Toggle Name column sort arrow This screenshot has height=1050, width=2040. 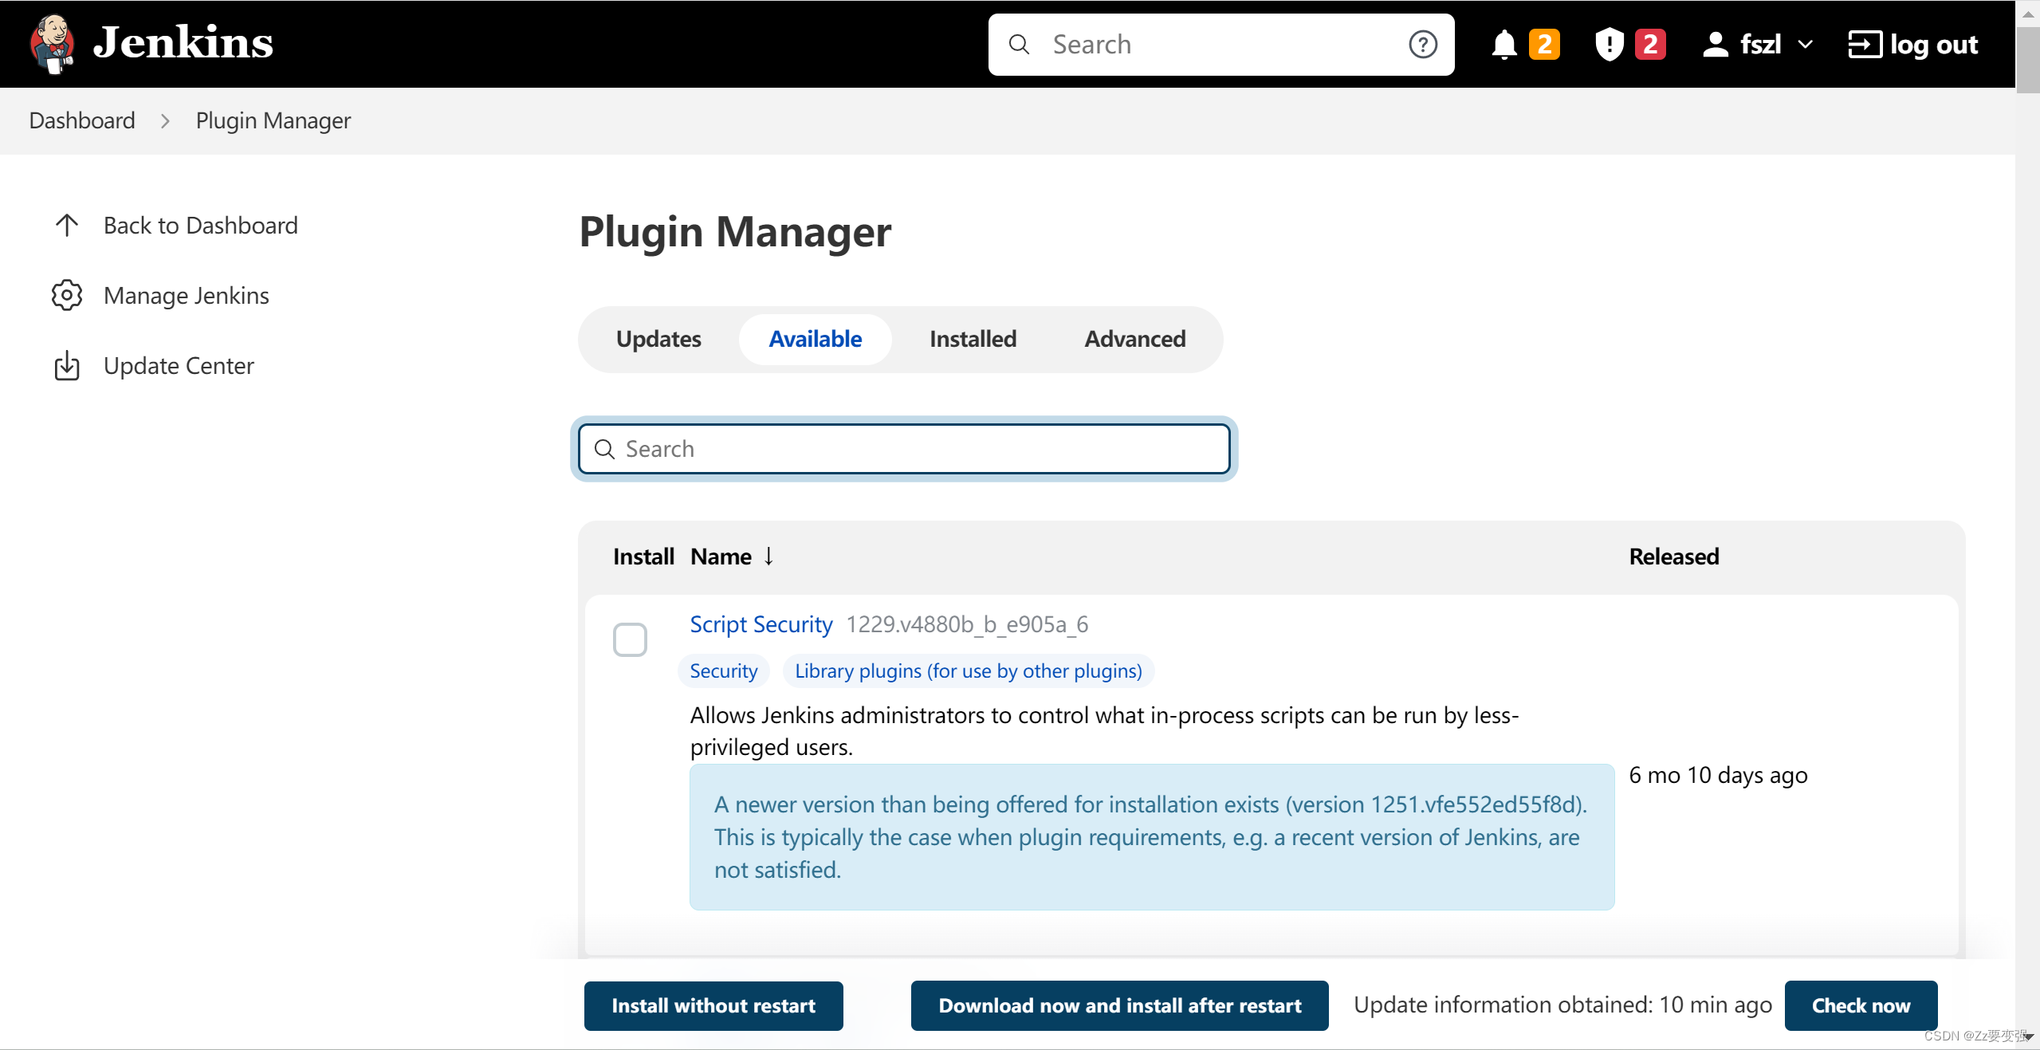768,556
